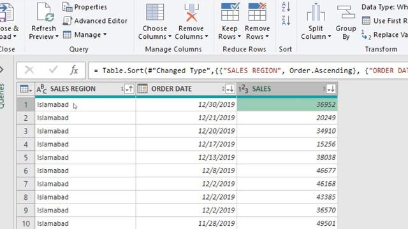Image resolution: width=408 pixels, height=229 pixels.
Task: Select the SALES REGION column header
Action: click(85, 89)
